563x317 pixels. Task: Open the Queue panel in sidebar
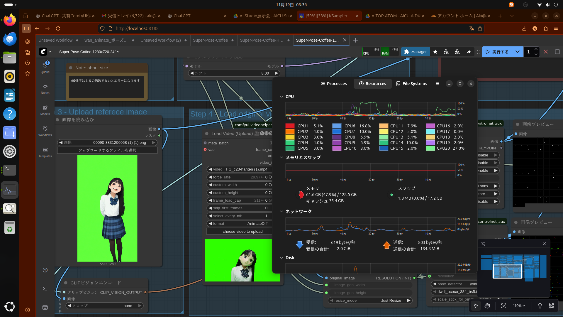(x=45, y=67)
